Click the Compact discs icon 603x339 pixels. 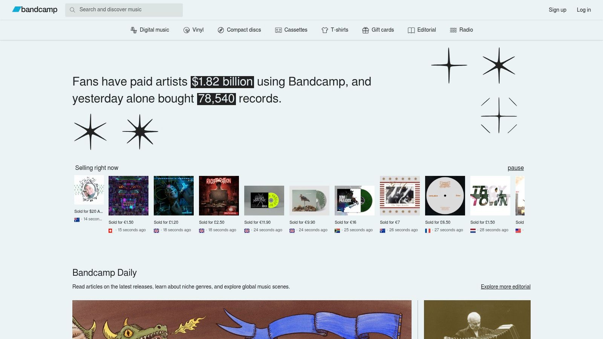221,30
